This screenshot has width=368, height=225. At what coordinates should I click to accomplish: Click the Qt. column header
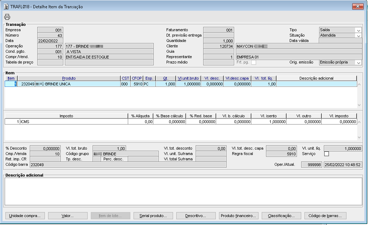click(166, 78)
